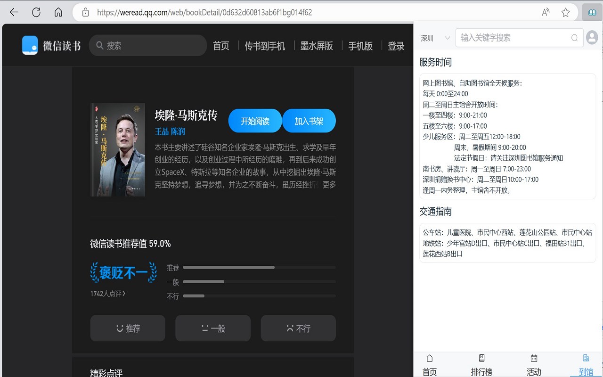
Task: Click the 微信读书 搜索 input field
Action: (148, 45)
